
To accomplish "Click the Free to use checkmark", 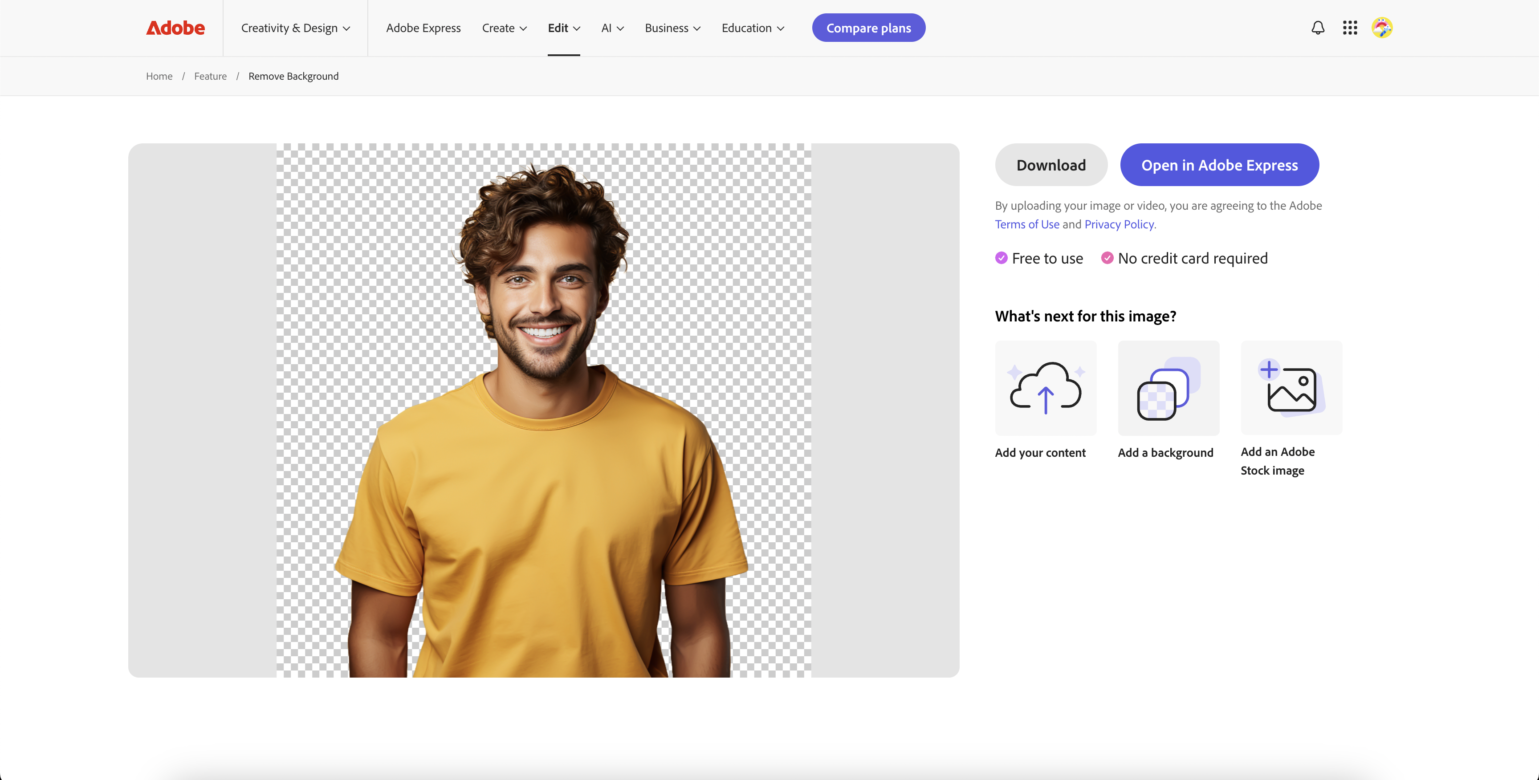I will pyautogui.click(x=1002, y=258).
